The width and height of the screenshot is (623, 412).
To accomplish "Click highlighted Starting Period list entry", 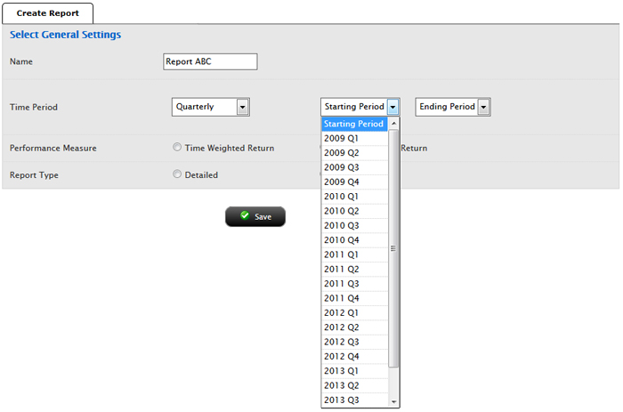I will 354,124.
